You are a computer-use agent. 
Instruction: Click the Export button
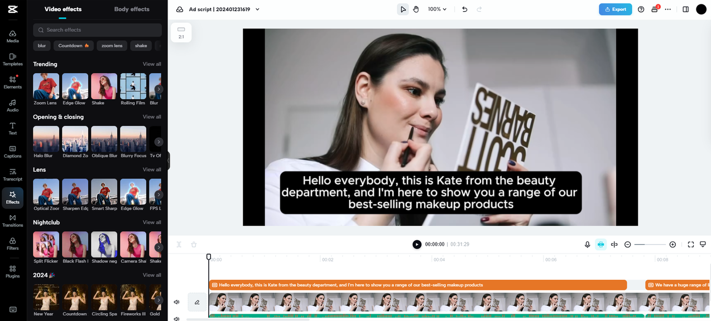(x=616, y=9)
